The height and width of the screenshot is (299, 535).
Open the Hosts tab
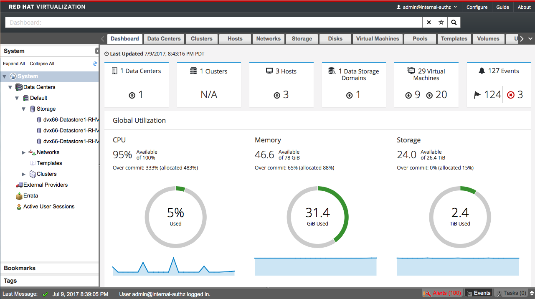pos(235,39)
